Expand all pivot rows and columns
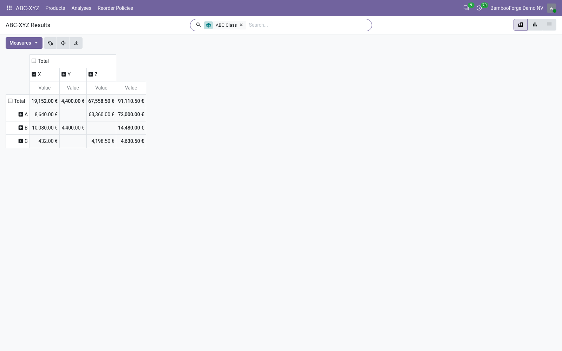The height and width of the screenshot is (351, 562). point(63,43)
